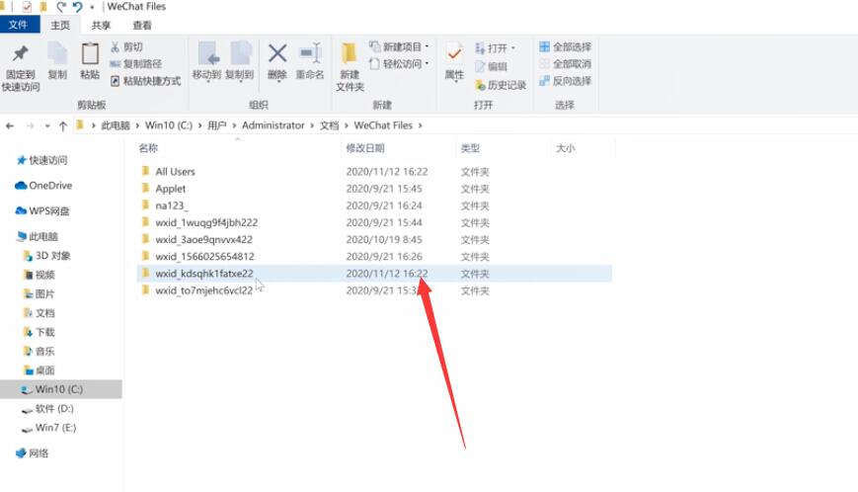Click the Pin to Quick access icon
The height and width of the screenshot is (492, 858).
[21, 53]
